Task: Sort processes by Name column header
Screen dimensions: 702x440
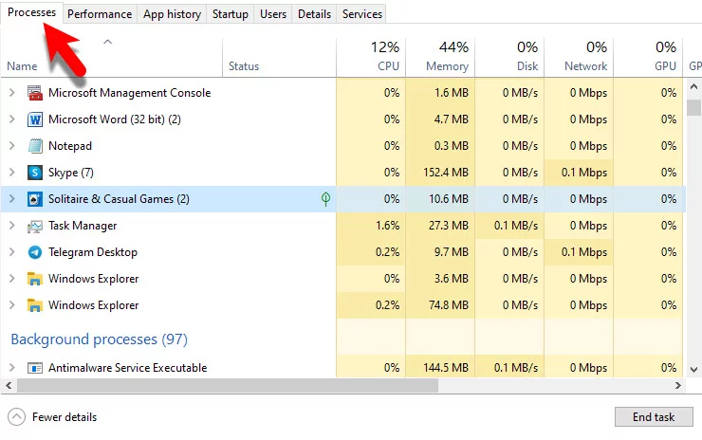Action: 112,57
